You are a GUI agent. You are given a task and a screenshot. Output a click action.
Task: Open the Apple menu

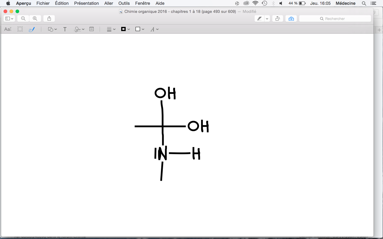point(8,3)
